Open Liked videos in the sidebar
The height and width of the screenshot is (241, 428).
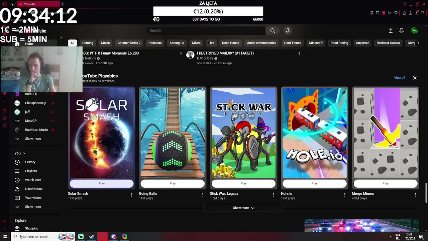(x=35, y=189)
